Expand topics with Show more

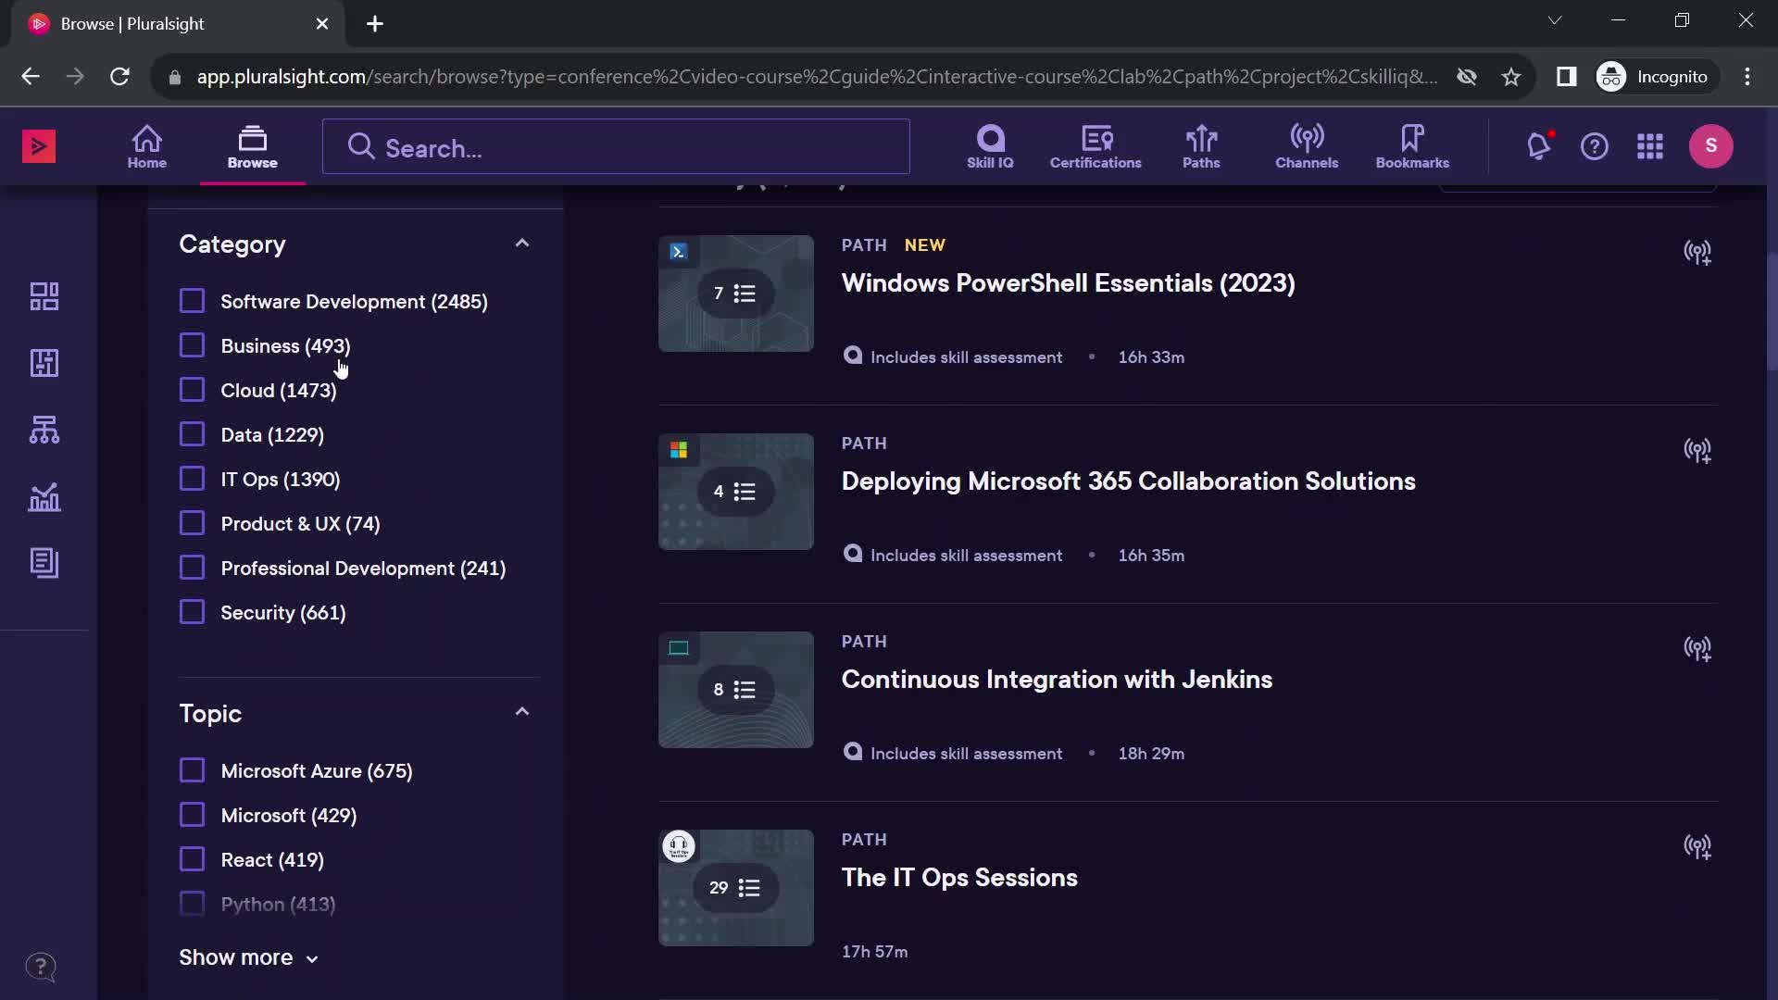click(x=248, y=957)
